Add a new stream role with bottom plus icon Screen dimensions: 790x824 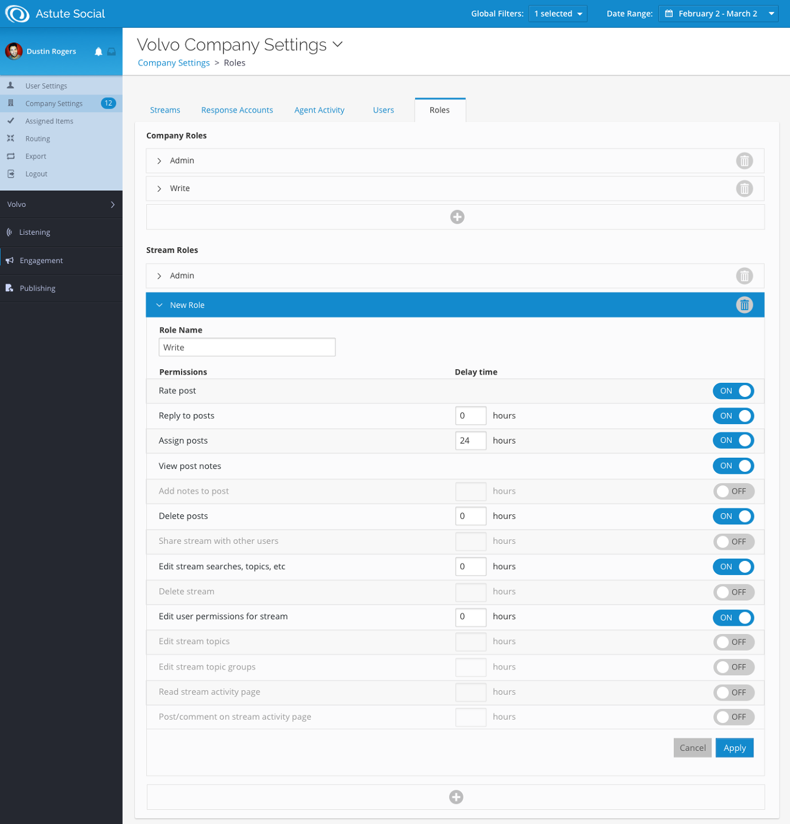tap(456, 797)
